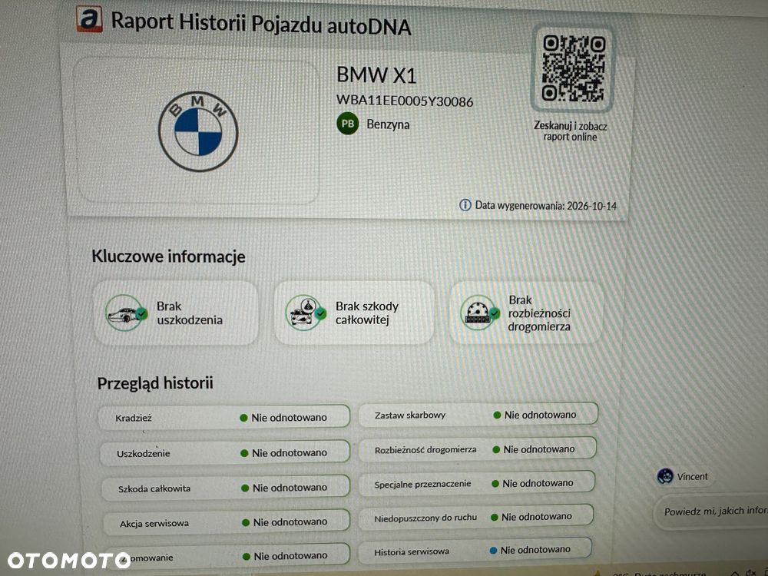Click the green dot in Niedopuszczony do ruchu row

click(x=494, y=517)
